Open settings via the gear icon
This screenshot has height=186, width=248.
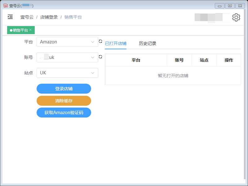coord(236,17)
